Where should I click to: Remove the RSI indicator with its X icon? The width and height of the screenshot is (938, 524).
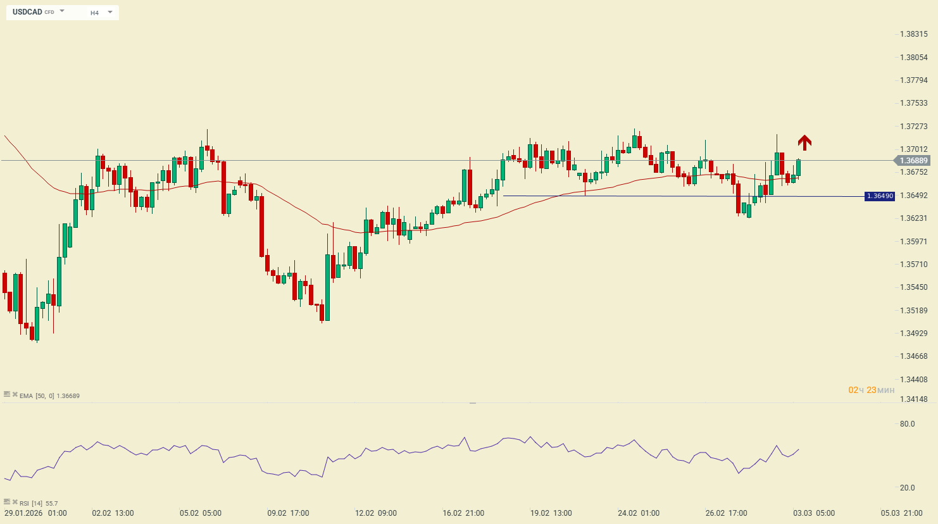15,502
